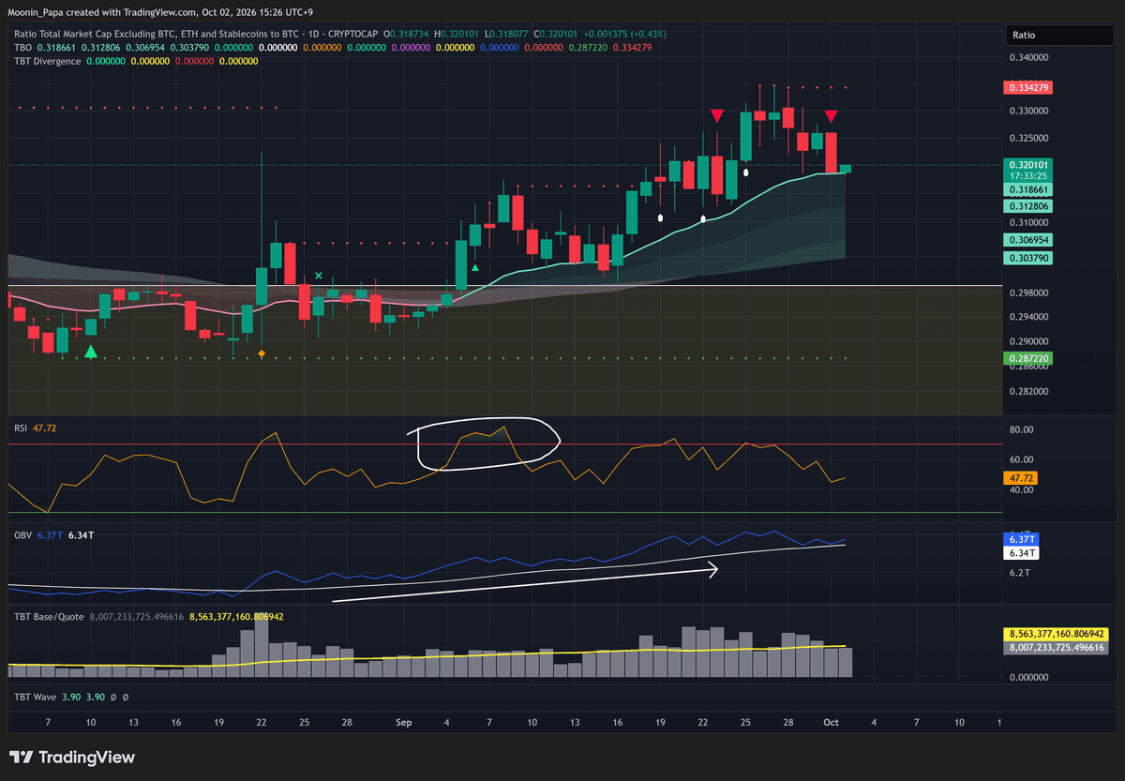1125x781 pixels.
Task: Click the green X marker on the chart
Action: pyautogui.click(x=319, y=276)
